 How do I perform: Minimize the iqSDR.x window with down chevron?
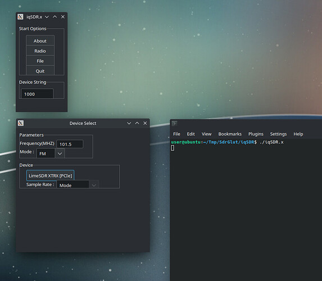click(x=47, y=17)
